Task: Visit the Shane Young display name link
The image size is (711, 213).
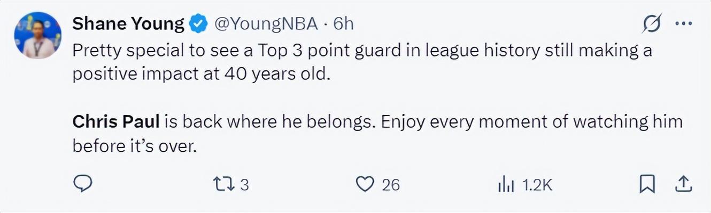Action: pyautogui.click(x=128, y=24)
